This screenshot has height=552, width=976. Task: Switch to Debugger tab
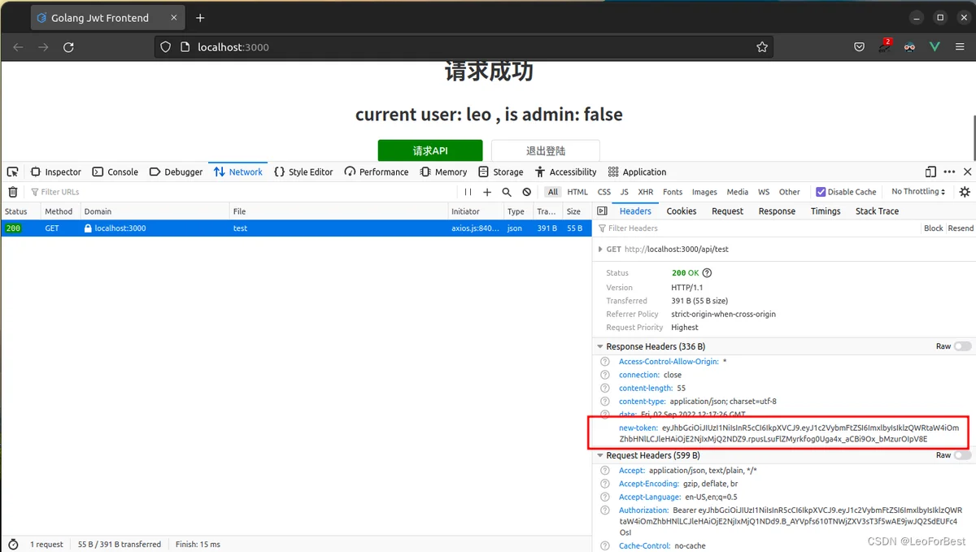[176, 172]
